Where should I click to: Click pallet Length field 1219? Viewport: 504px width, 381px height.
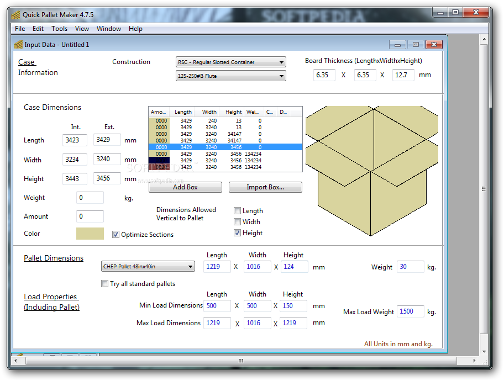pyautogui.click(x=217, y=267)
